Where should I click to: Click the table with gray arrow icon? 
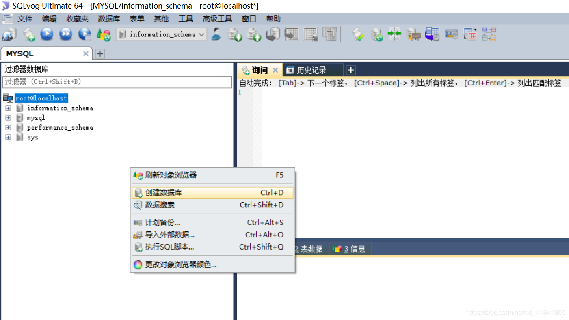tap(292, 34)
